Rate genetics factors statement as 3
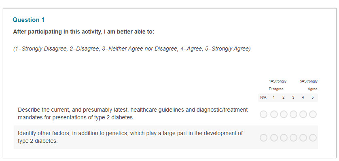This screenshot has height=161, width=339. [x=293, y=138]
